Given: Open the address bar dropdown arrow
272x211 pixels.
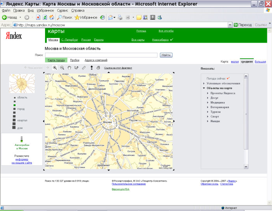Looking at the screenshot, I should [230, 25].
